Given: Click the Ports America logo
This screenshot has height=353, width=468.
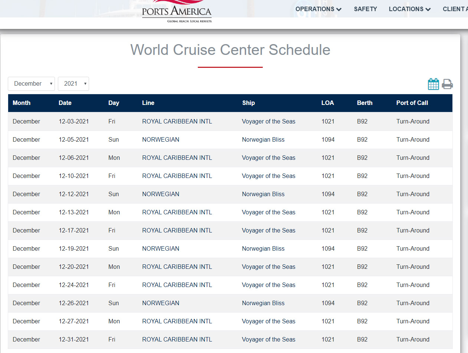Looking at the screenshot, I should pos(177,11).
